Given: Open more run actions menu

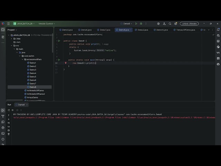Looking at the screenshot, I should point(146,24).
